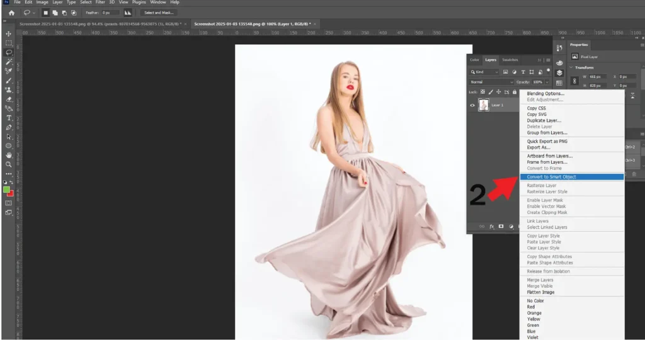Select the Ellipse shape tool
The width and height of the screenshot is (645, 340).
pos(9,146)
